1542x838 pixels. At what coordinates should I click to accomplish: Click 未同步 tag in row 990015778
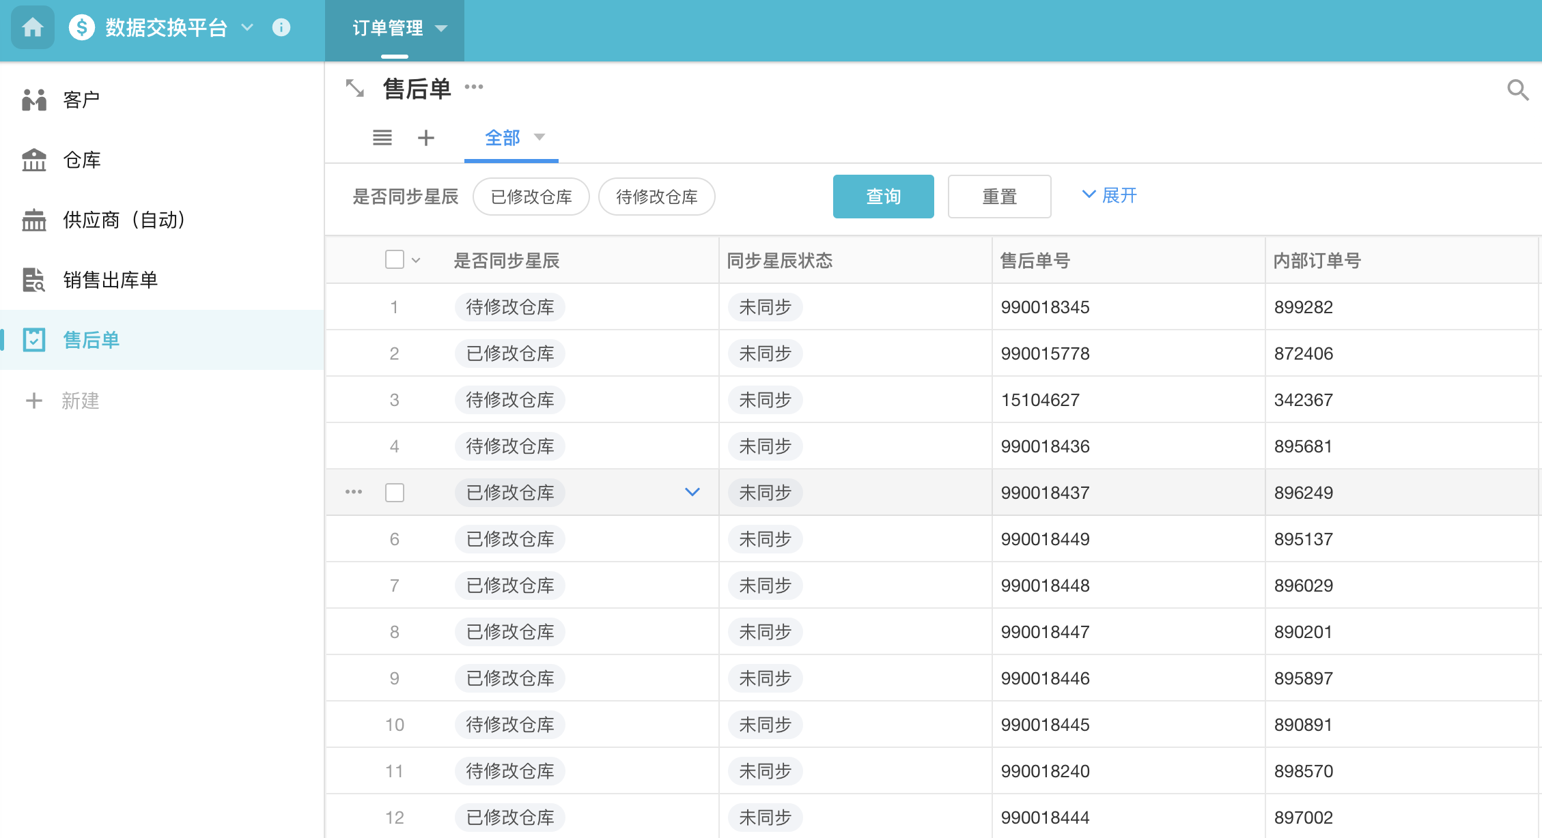click(x=765, y=353)
